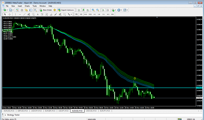Open the Data Window icon

pos(22,10)
